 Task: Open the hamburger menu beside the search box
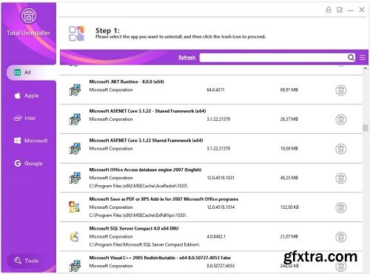(363, 58)
